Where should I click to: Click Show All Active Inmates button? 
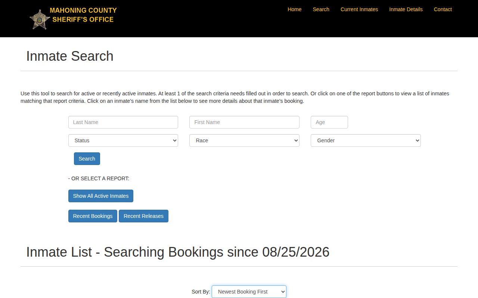101,196
